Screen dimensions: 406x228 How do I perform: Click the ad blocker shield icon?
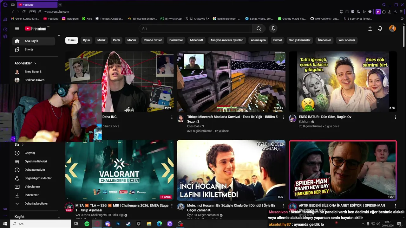point(353,11)
